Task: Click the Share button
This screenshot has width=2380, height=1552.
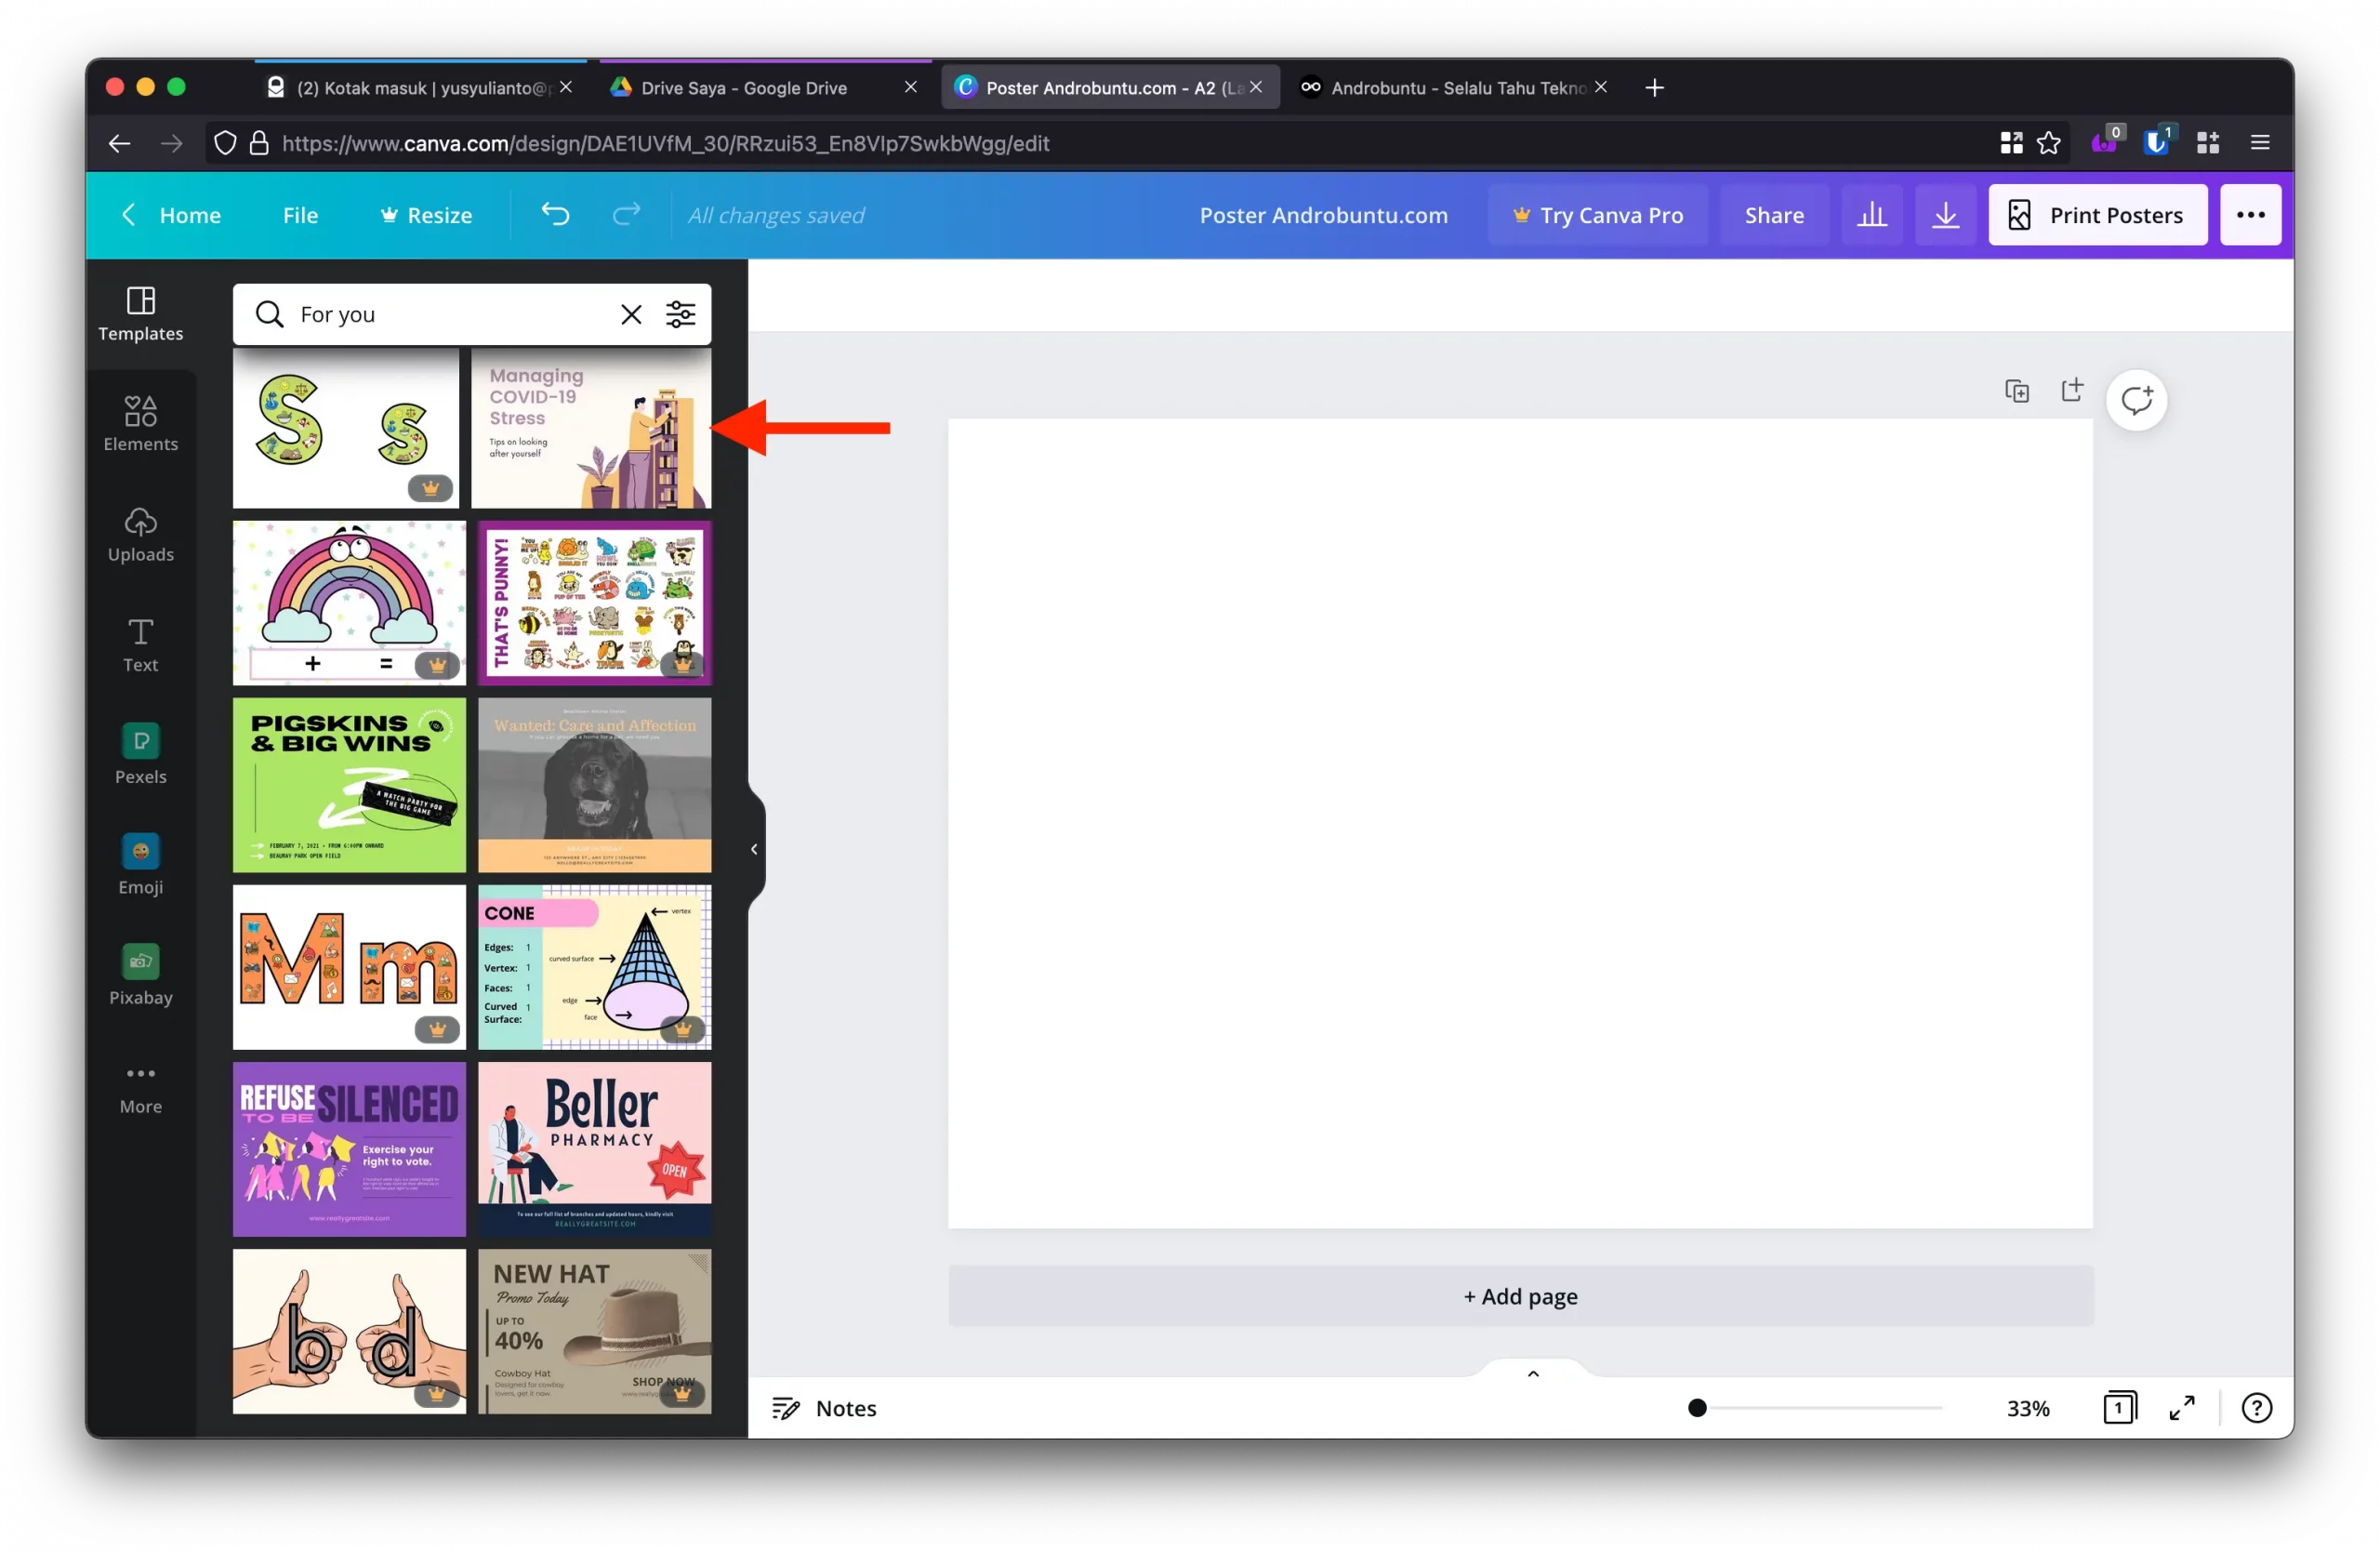Action: [1774, 215]
